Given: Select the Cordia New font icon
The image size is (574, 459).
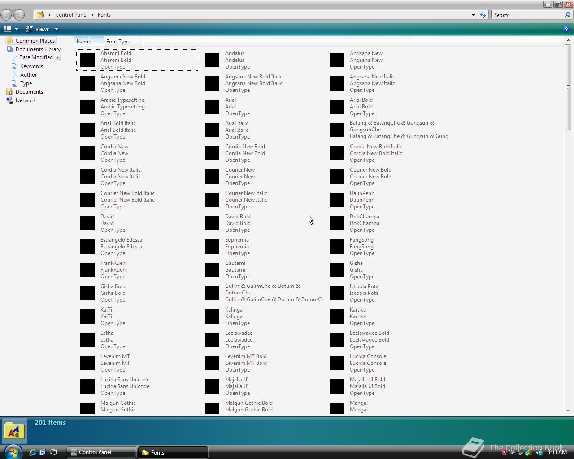Looking at the screenshot, I should (x=87, y=153).
